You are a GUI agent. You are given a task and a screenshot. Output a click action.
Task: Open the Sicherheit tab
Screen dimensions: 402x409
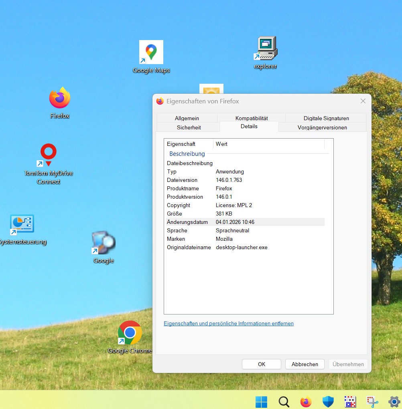coord(189,127)
